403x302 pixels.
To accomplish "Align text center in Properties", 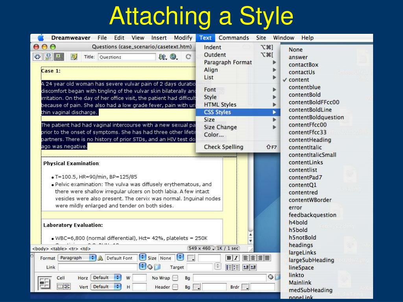I will pos(253,258).
